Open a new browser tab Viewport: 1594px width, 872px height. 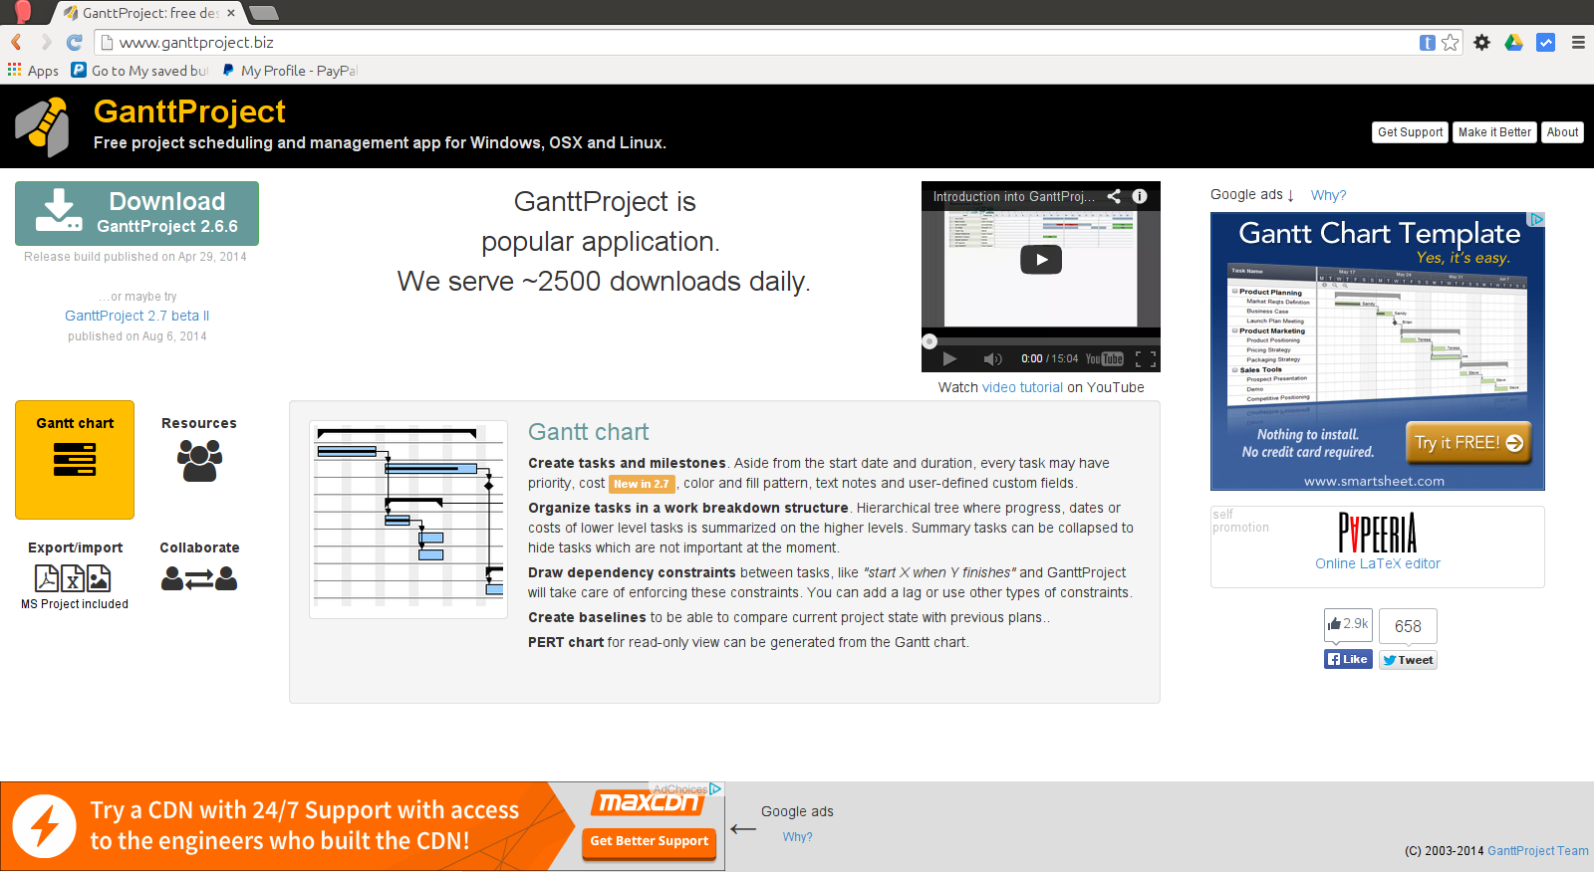(264, 13)
